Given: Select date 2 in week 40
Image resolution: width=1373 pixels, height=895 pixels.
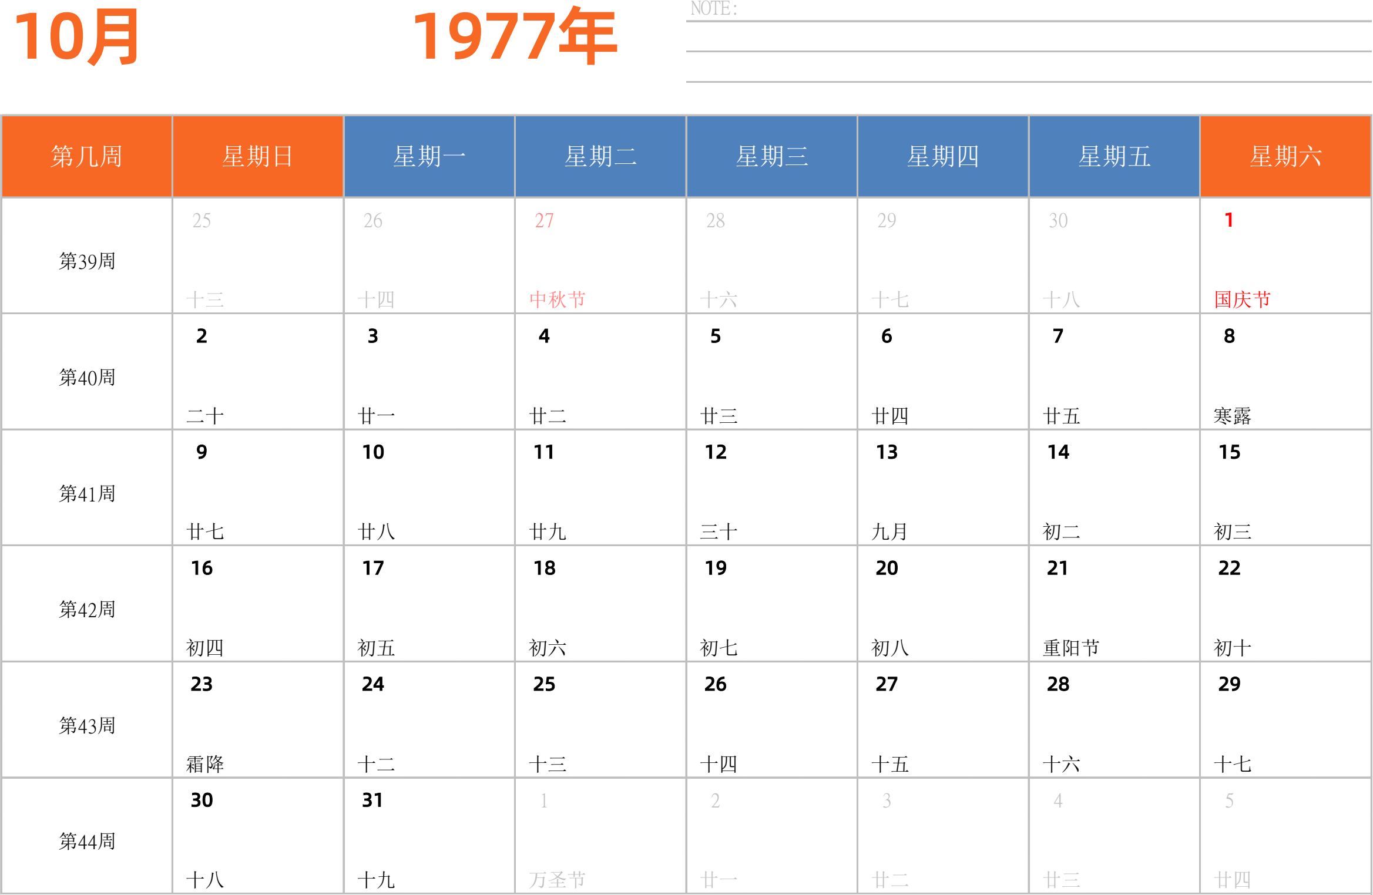Looking at the screenshot, I should pyautogui.click(x=202, y=336).
